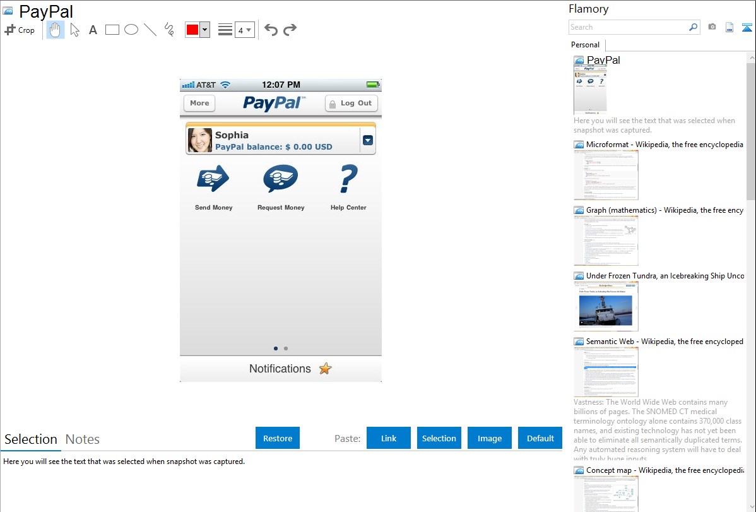Screen dimensions: 756x512
Task: Select the freehand scribble tool
Action: coord(169,30)
